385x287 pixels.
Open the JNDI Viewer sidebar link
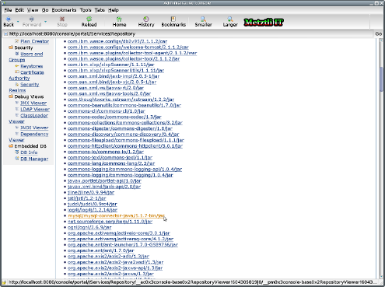click(34, 128)
